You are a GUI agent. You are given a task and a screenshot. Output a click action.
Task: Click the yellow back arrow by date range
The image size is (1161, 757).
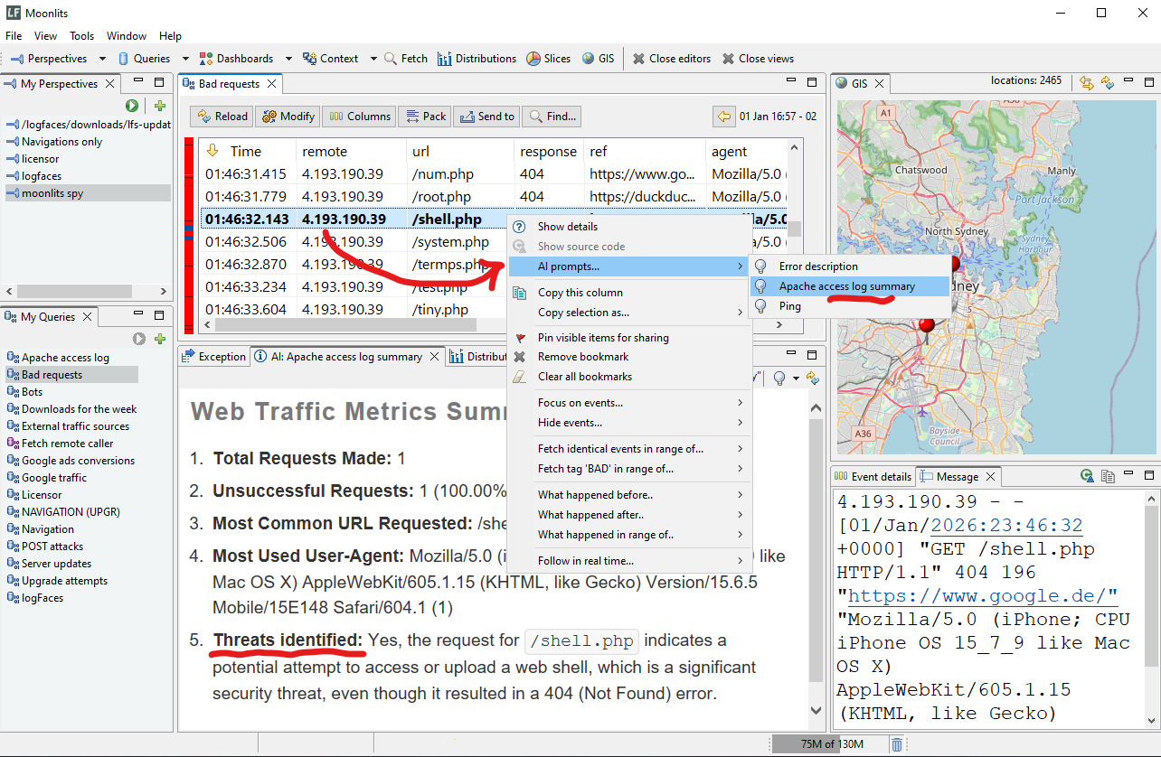coord(723,117)
